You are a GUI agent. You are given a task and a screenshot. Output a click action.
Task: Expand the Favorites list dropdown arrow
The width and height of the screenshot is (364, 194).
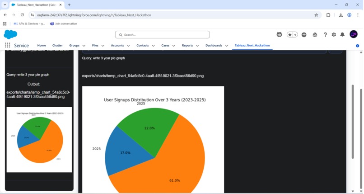coord(295,35)
